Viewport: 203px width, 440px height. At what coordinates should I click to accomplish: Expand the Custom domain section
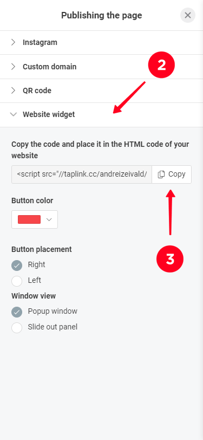pos(102,67)
